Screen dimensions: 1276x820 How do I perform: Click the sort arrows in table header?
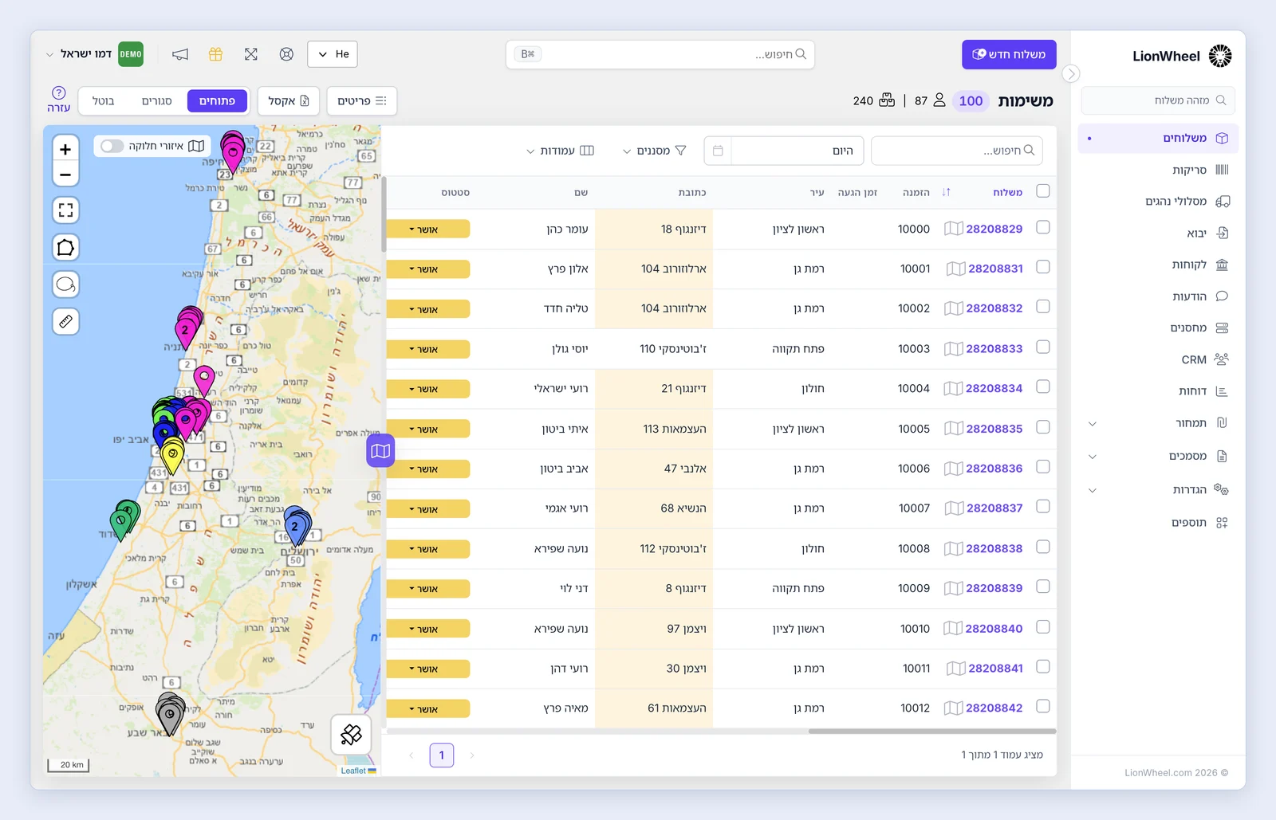tap(946, 192)
